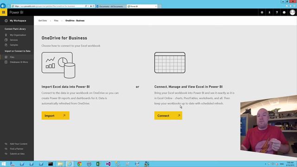Viewport: 297px width, 167px height.
Task: Click the back arrow beside My Workspace
Action: tap(6, 20)
